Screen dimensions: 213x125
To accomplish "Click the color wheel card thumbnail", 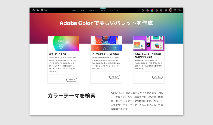I will point(63,43).
